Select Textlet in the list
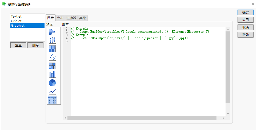The width and height of the screenshot is (257, 131). [x=27, y=17]
